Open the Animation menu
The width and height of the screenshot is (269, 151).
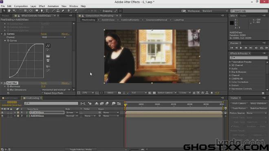tap(53, 6)
